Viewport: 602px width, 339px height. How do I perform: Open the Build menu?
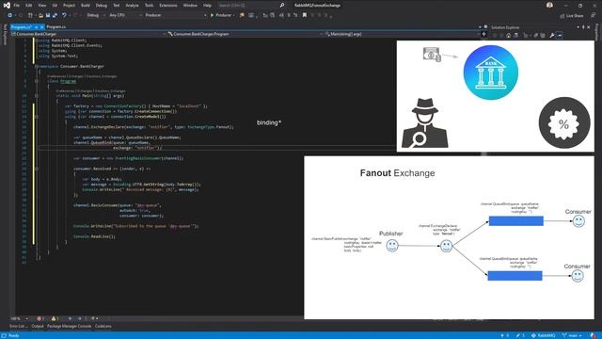[86, 6]
